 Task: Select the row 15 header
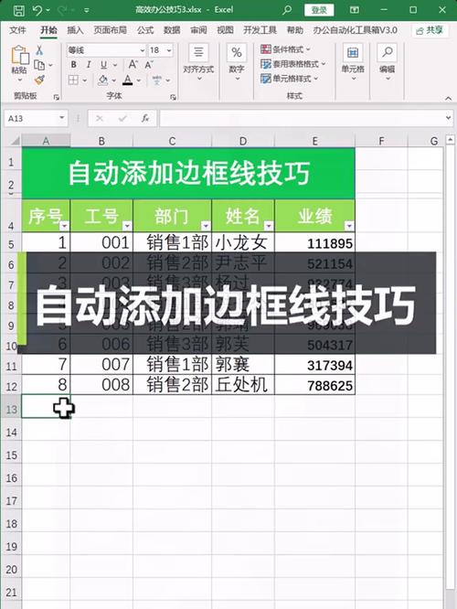click(11, 454)
